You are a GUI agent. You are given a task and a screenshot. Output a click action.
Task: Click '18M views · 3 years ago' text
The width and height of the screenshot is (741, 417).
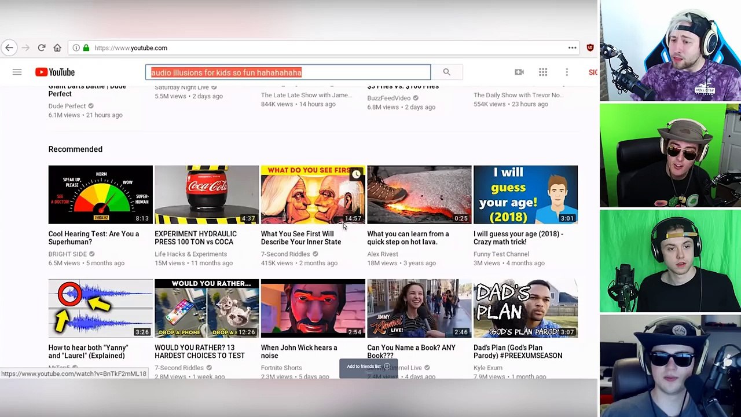[401, 263]
